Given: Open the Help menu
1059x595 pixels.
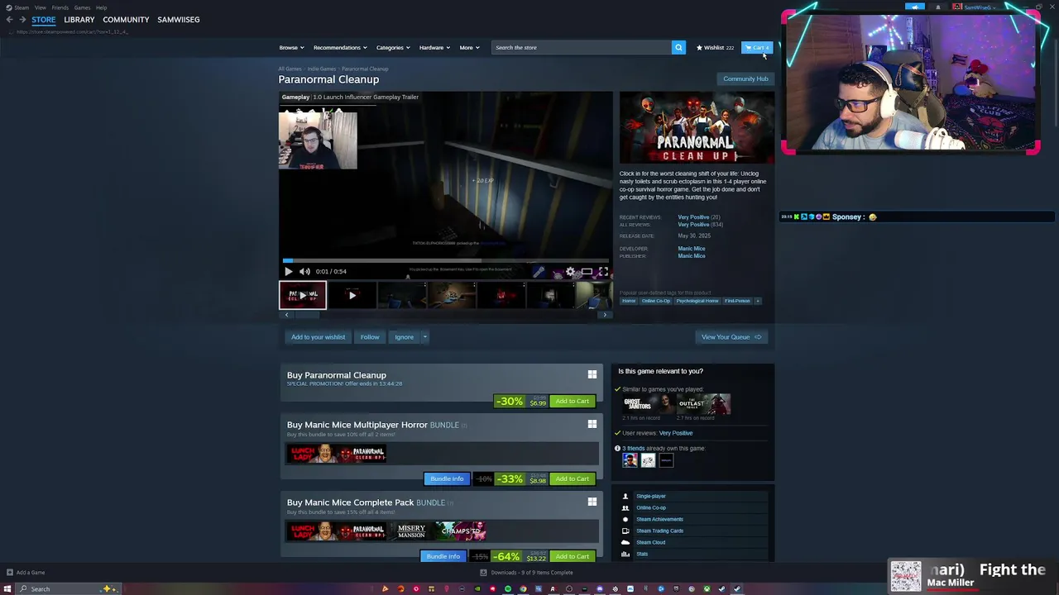Looking at the screenshot, I should (x=101, y=7).
